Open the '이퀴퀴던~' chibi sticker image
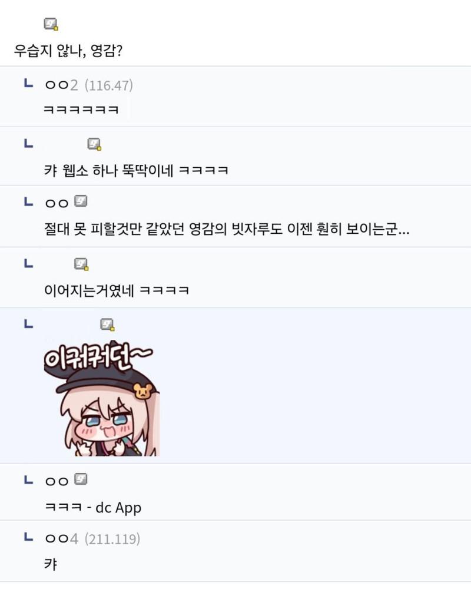The width and height of the screenshot is (471, 589). pyautogui.click(x=101, y=398)
